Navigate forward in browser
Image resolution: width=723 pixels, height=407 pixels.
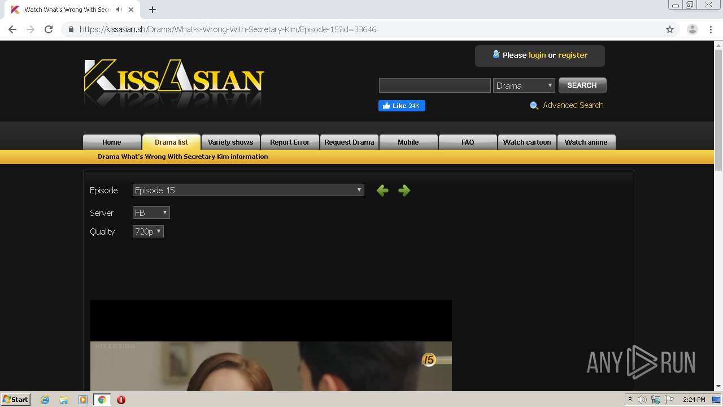click(31, 29)
